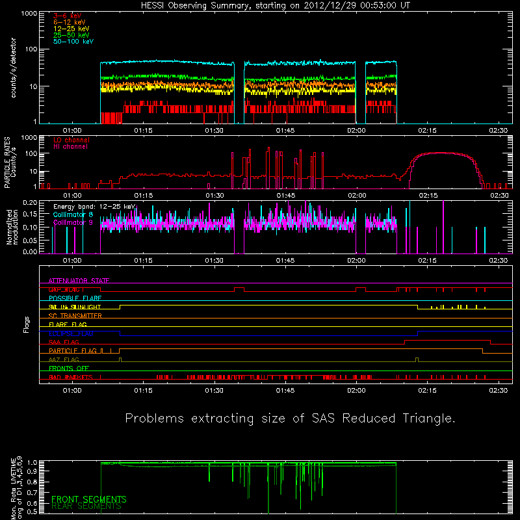This screenshot has width=520, height=520.
Task: Click the 0.15 tick on the modulation axis
Action: (x=30, y=214)
